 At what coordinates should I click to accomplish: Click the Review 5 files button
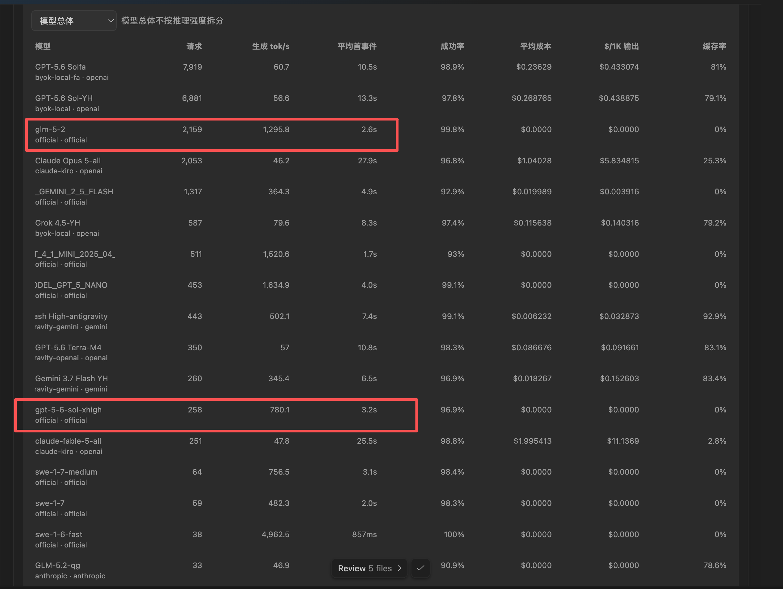(x=370, y=568)
